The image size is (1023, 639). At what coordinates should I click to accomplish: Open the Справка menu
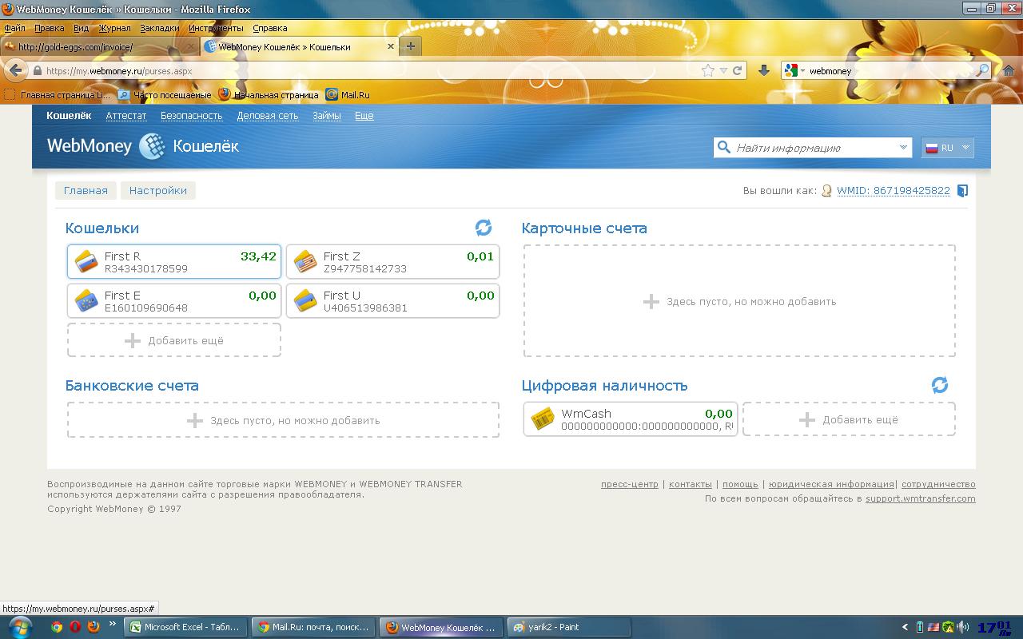(x=270, y=28)
